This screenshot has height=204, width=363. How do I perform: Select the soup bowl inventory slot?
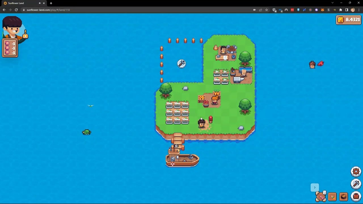[x=343, y=196]
